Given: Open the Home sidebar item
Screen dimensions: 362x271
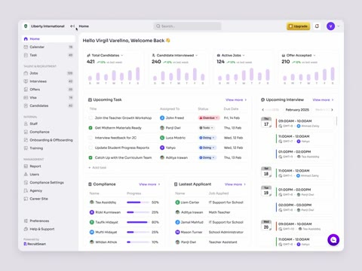Looking at the screenshot, I should [48, 39].
